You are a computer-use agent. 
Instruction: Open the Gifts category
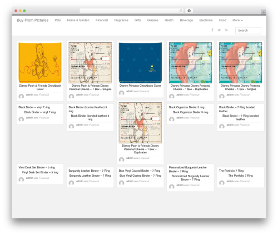(x=138, y=20)
